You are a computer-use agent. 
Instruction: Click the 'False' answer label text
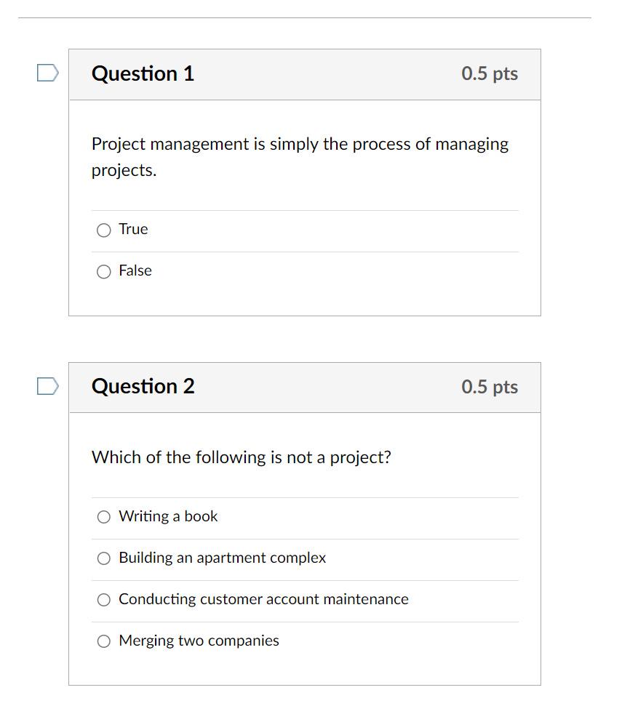(135, 270)
